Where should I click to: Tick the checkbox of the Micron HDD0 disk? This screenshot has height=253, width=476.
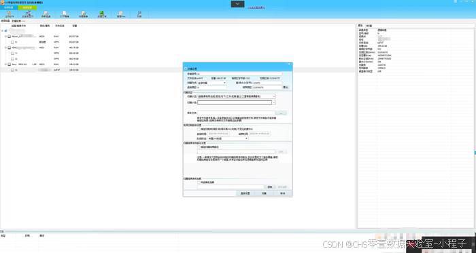click(x=9, y=37)
